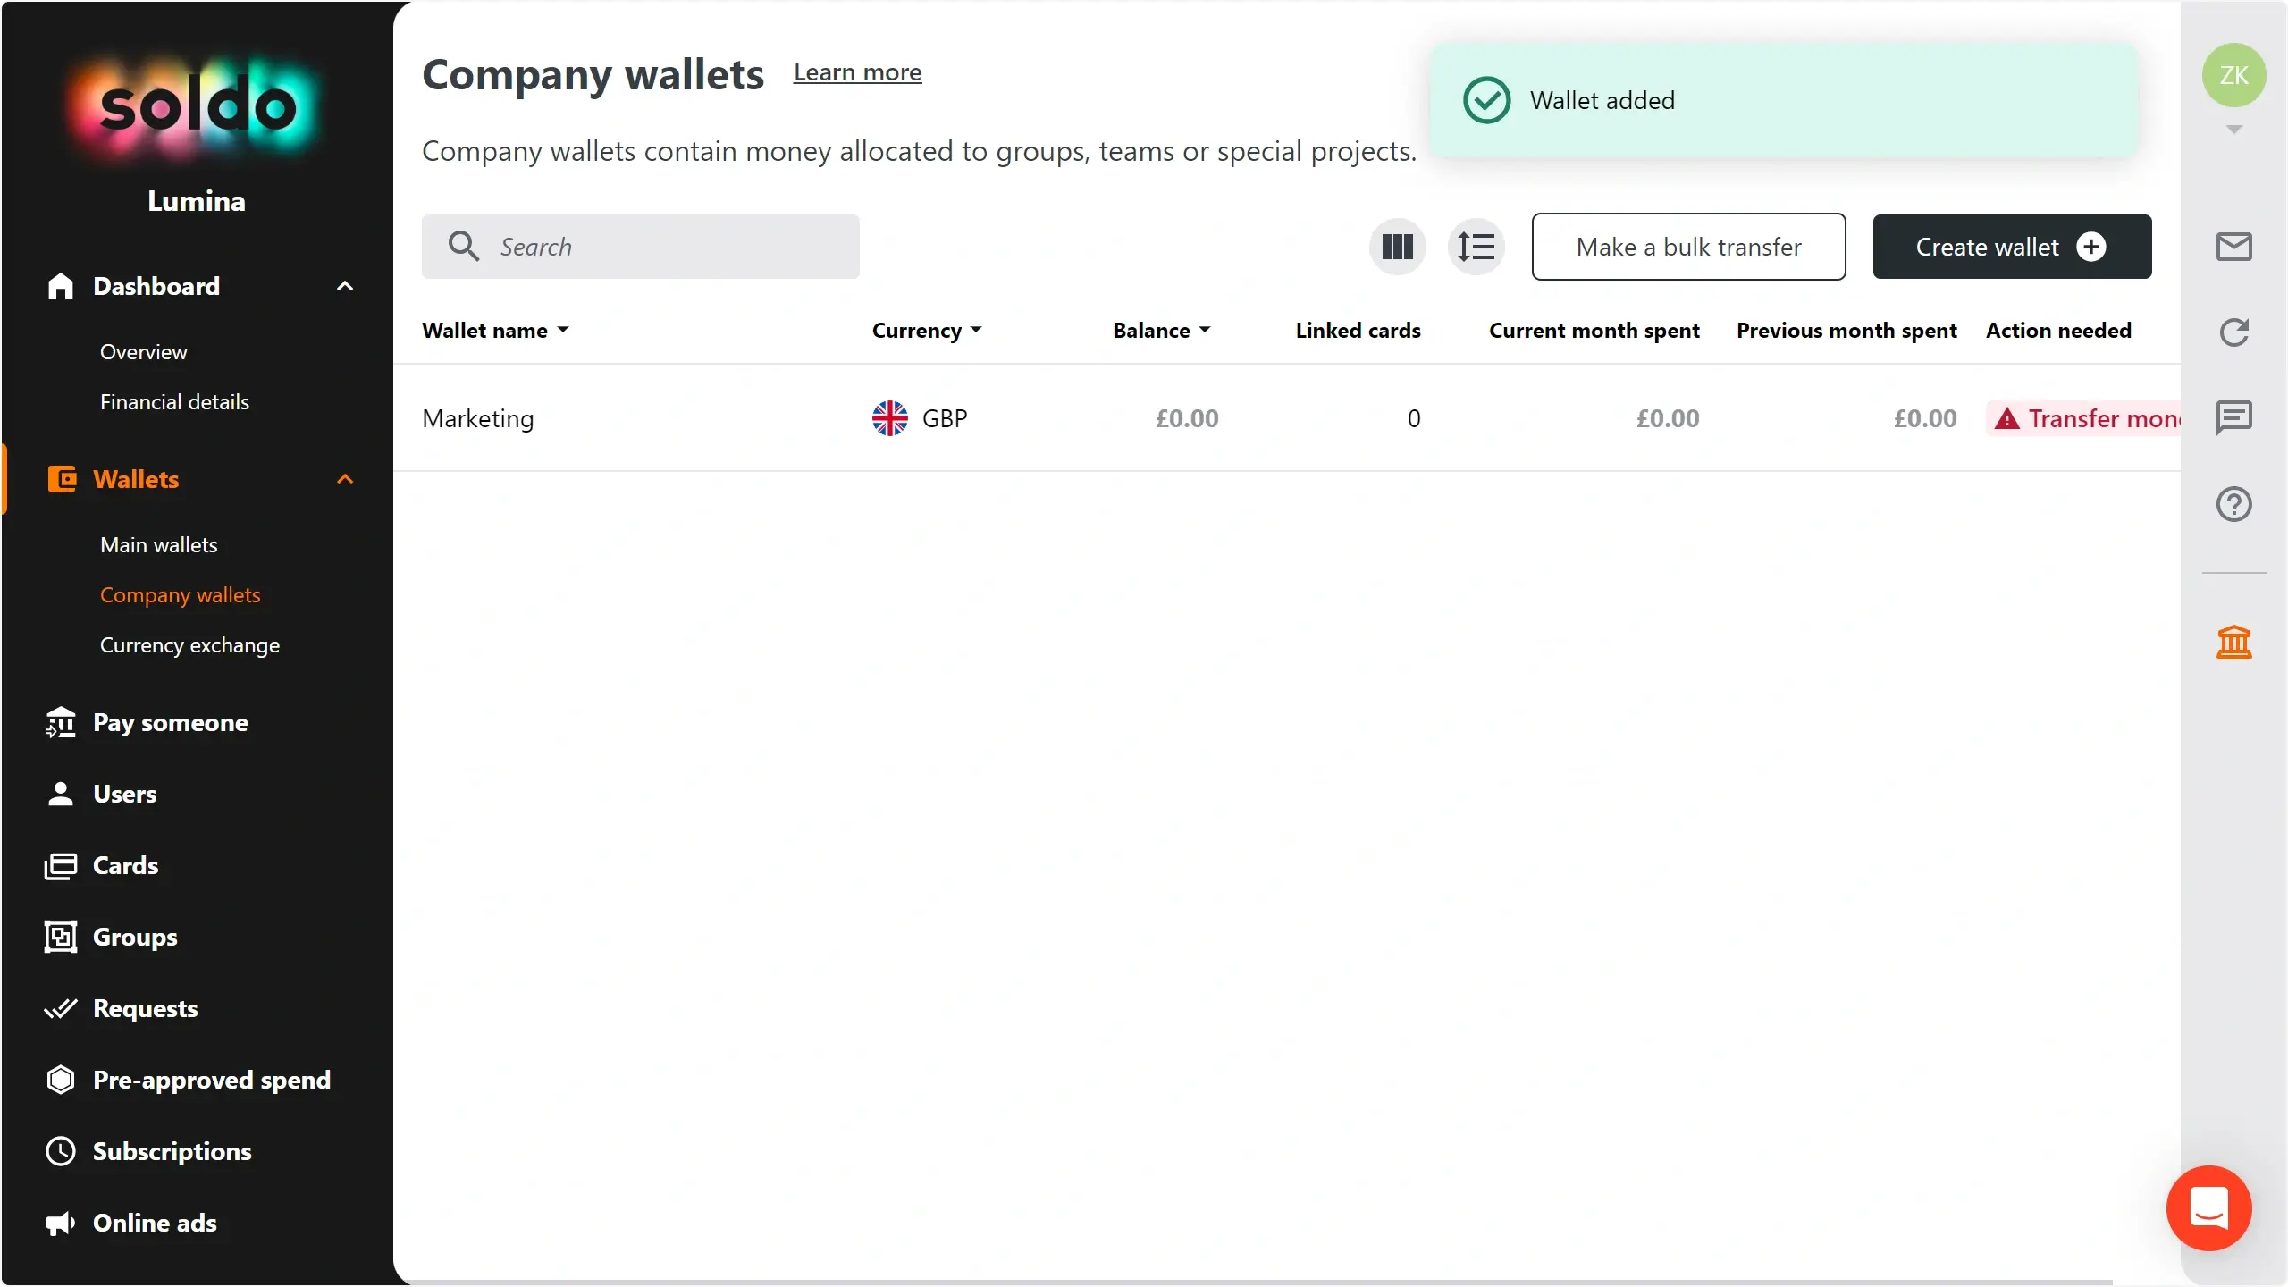This screenshot has width=2288, height=1287.
Task: Click in the Search input field
Action: 641,247
